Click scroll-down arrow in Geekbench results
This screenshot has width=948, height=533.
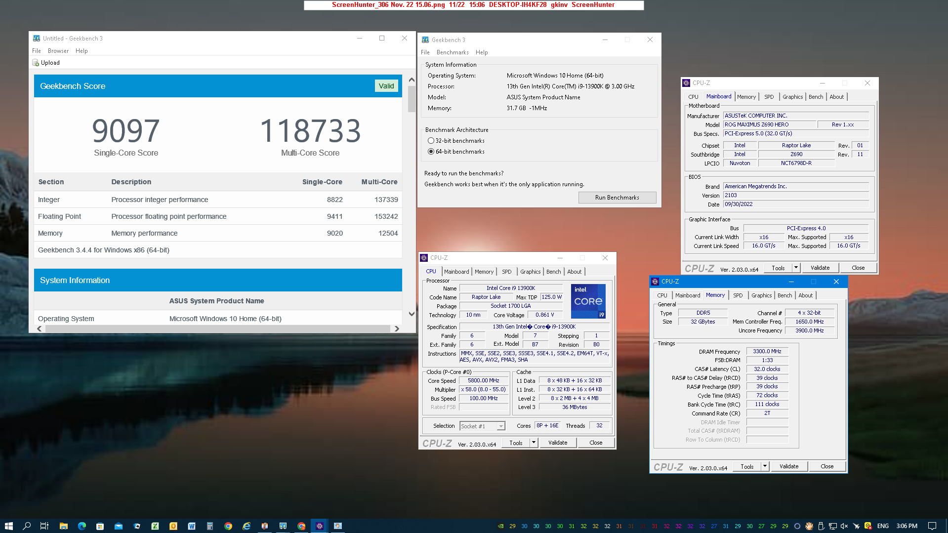click(x=412, y=314)
